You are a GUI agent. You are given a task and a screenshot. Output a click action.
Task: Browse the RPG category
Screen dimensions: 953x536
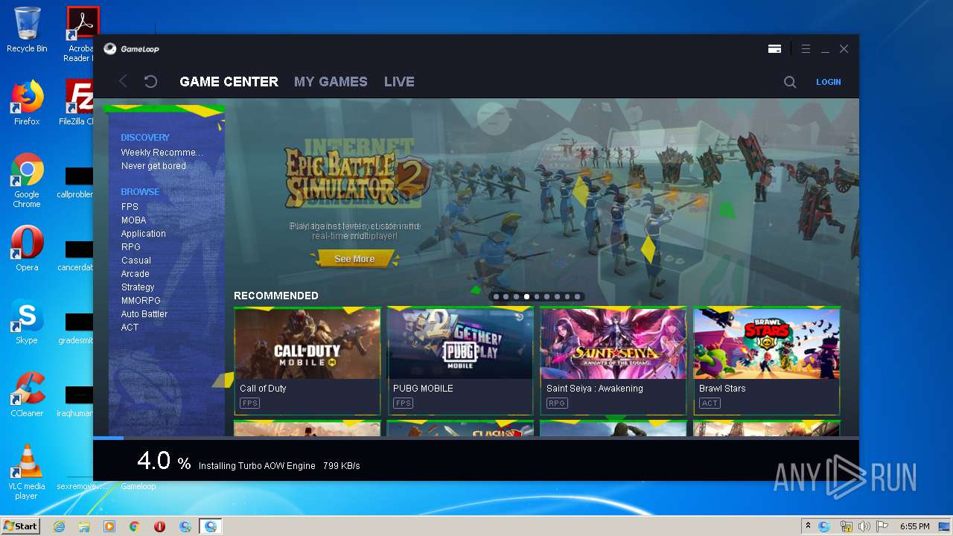pyautogui.click(x=131, y=247)
